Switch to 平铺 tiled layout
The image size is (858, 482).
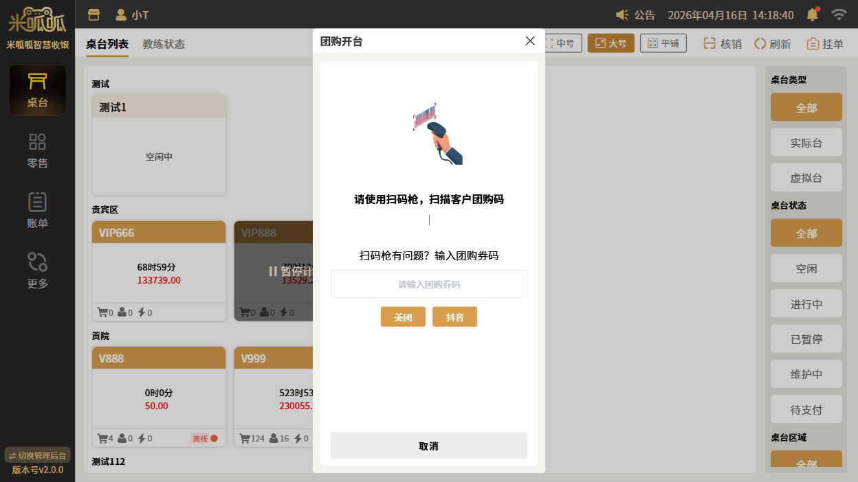coord(663,43)
